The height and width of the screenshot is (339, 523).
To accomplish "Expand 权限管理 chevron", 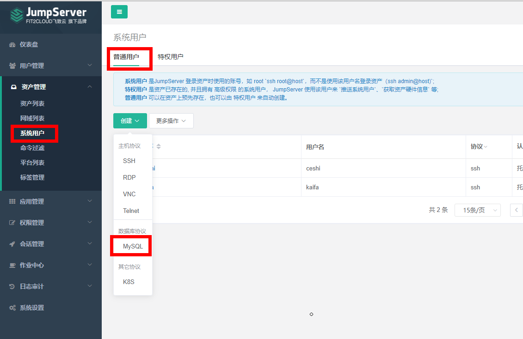I will (x=90, y=222).
